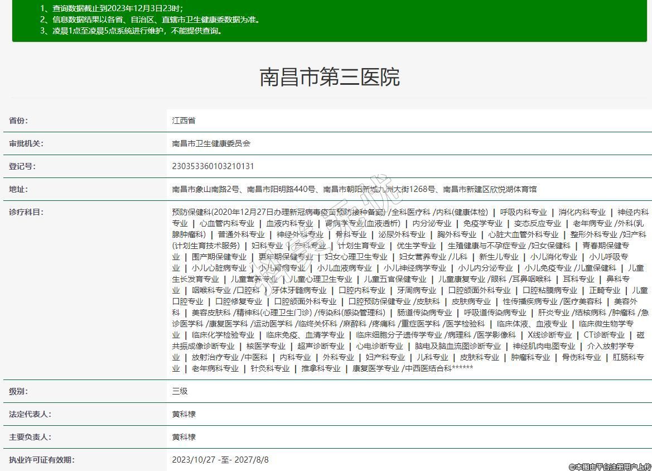Click the 审批机关 field label
652x471 pixels.
click(26, 143)
